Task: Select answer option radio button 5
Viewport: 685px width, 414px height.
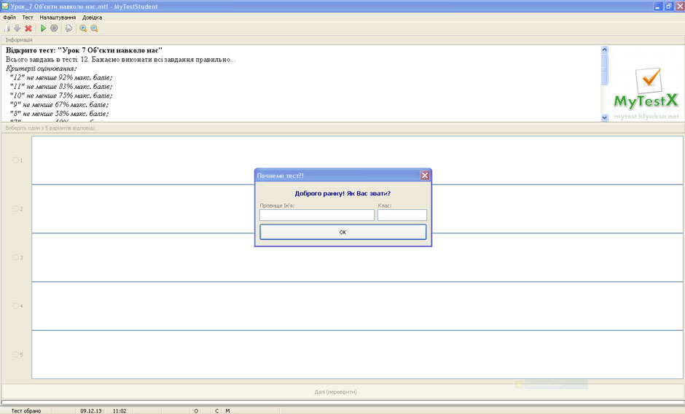Action: point(16,354)
